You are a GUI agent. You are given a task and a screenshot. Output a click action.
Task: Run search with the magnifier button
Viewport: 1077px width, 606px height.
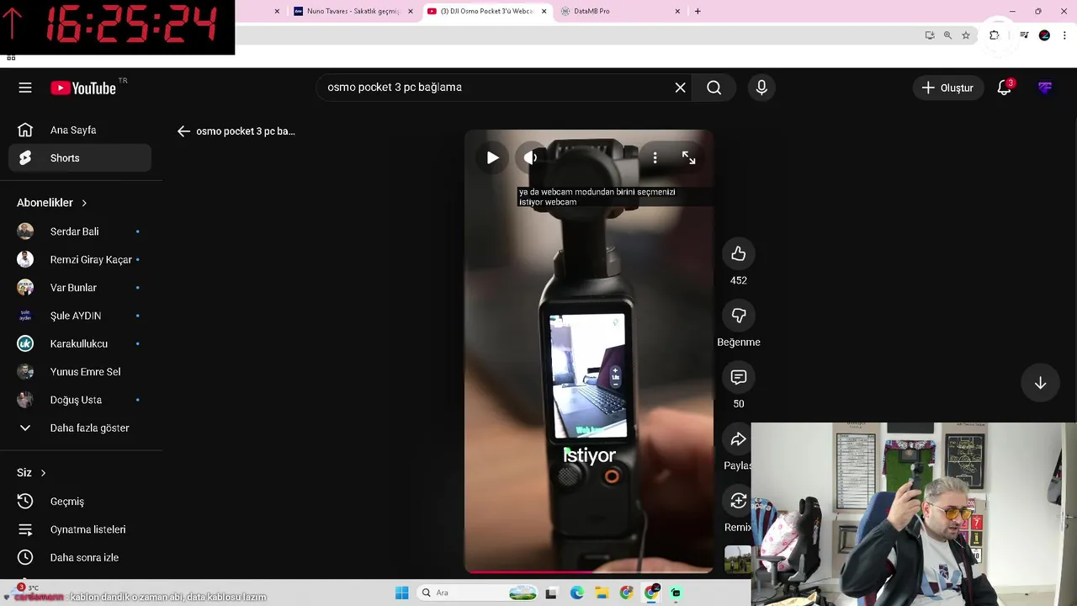[x=714, y=88]
